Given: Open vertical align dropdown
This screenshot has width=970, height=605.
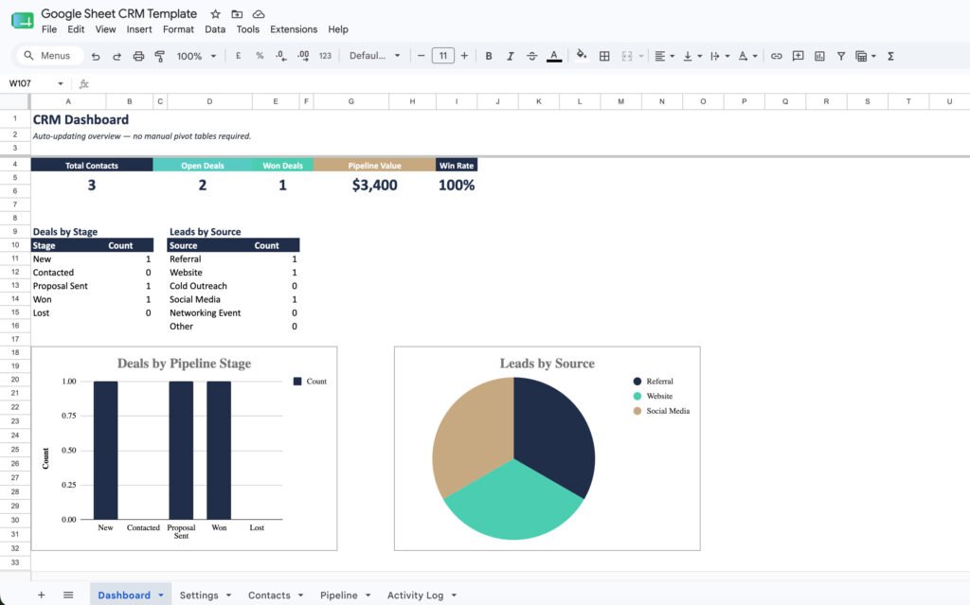Looking at the screenshot, I should pyautogui.click(x=692, y=56).
